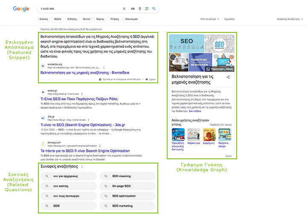This screenshot has width=307, height=219.
Task: Open the on-screen keyboard icon in search bar
Action: pyautogui.click(x=133, y=9)
